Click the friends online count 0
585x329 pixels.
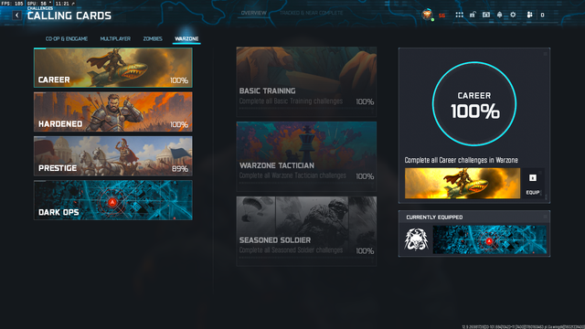[x=542, y=15]
